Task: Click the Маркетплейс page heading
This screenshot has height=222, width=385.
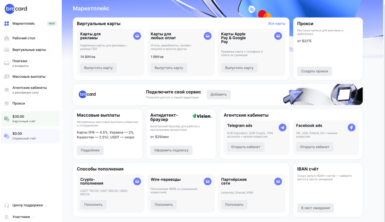Action: (x=91, y=8)
